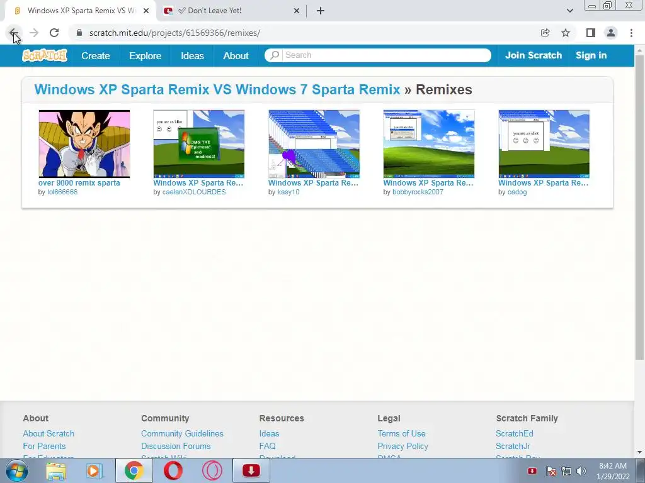Open File Explorer from the taskbar
Image resolution: width=645 pixels, height=483 pixels.
coord(56,470)
